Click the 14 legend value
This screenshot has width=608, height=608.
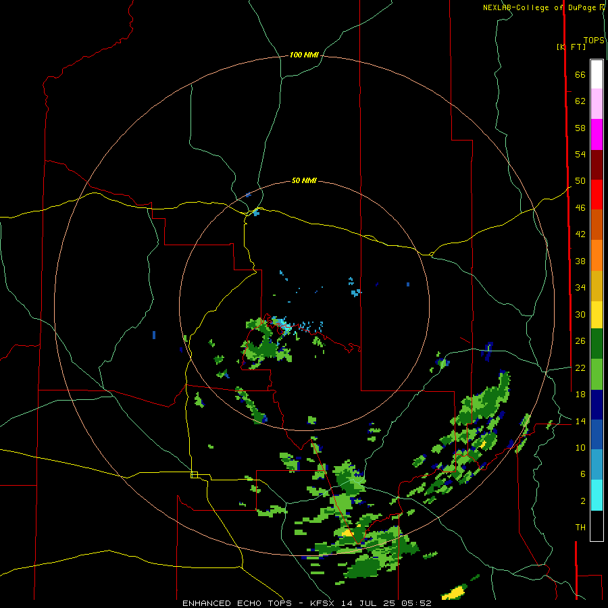point(580,421)
